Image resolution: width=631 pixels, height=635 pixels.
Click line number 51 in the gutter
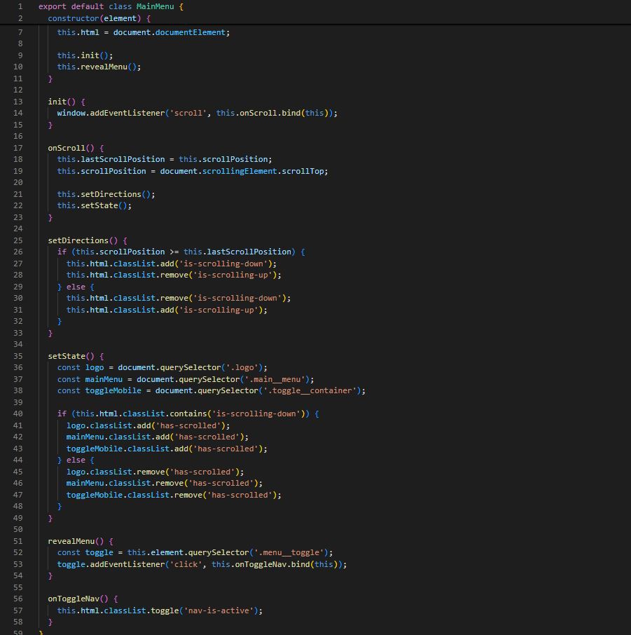tap(18, 540)
